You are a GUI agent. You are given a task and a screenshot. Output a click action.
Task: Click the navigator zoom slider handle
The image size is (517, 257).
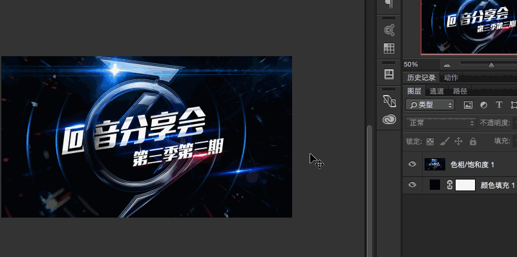pos(491,65)
